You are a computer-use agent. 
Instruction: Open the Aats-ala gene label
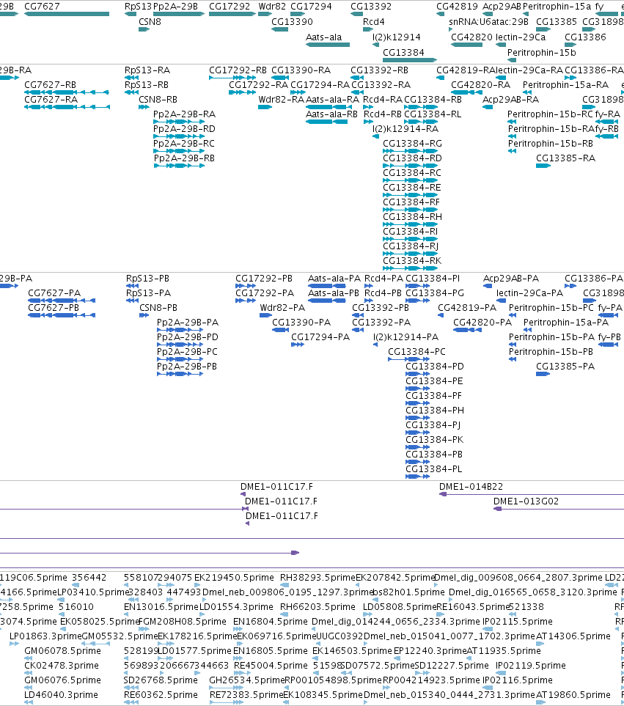coord(323,37)
